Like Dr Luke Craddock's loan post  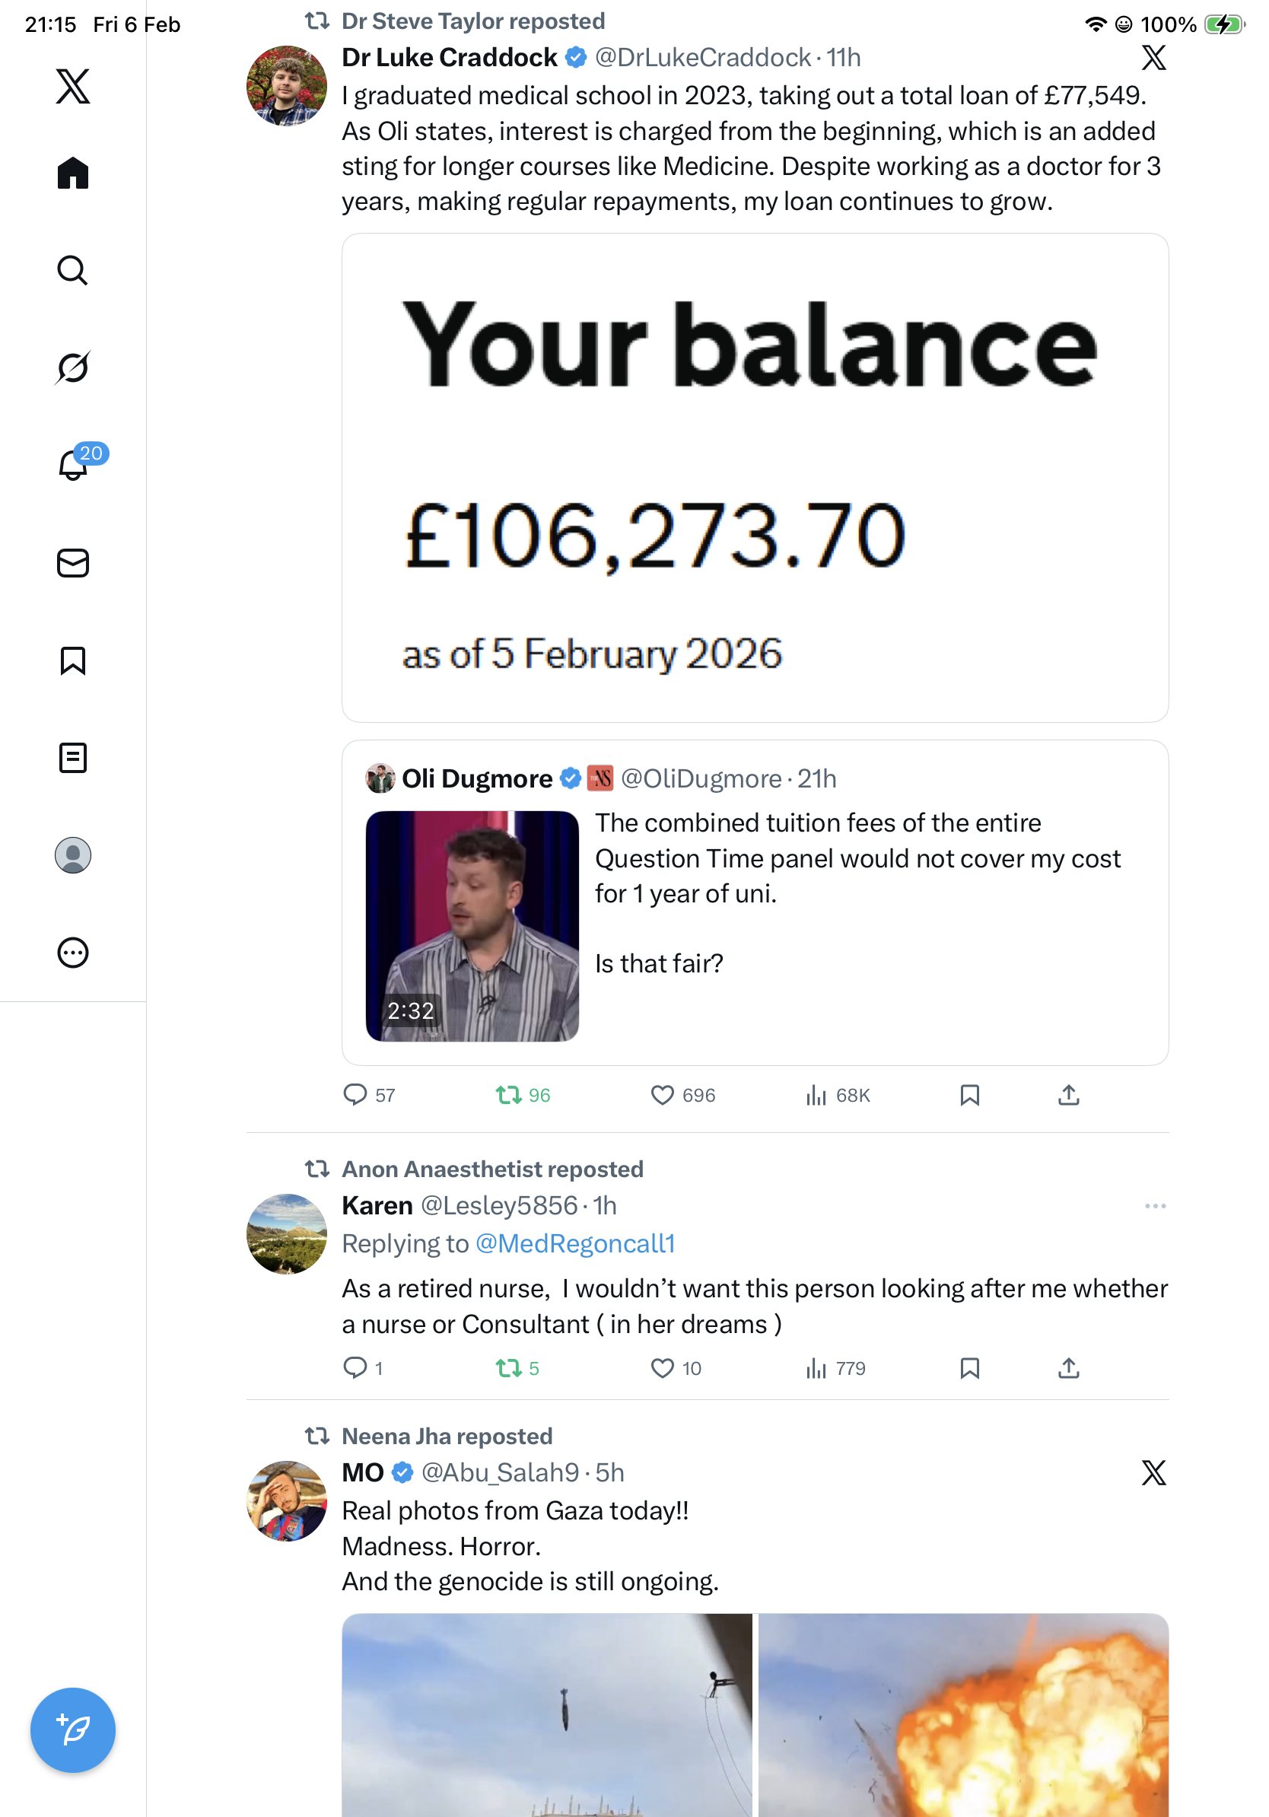coord(661,1094)
